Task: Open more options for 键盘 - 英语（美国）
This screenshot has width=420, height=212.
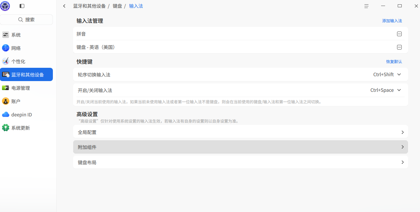Action: pos(399,47)
